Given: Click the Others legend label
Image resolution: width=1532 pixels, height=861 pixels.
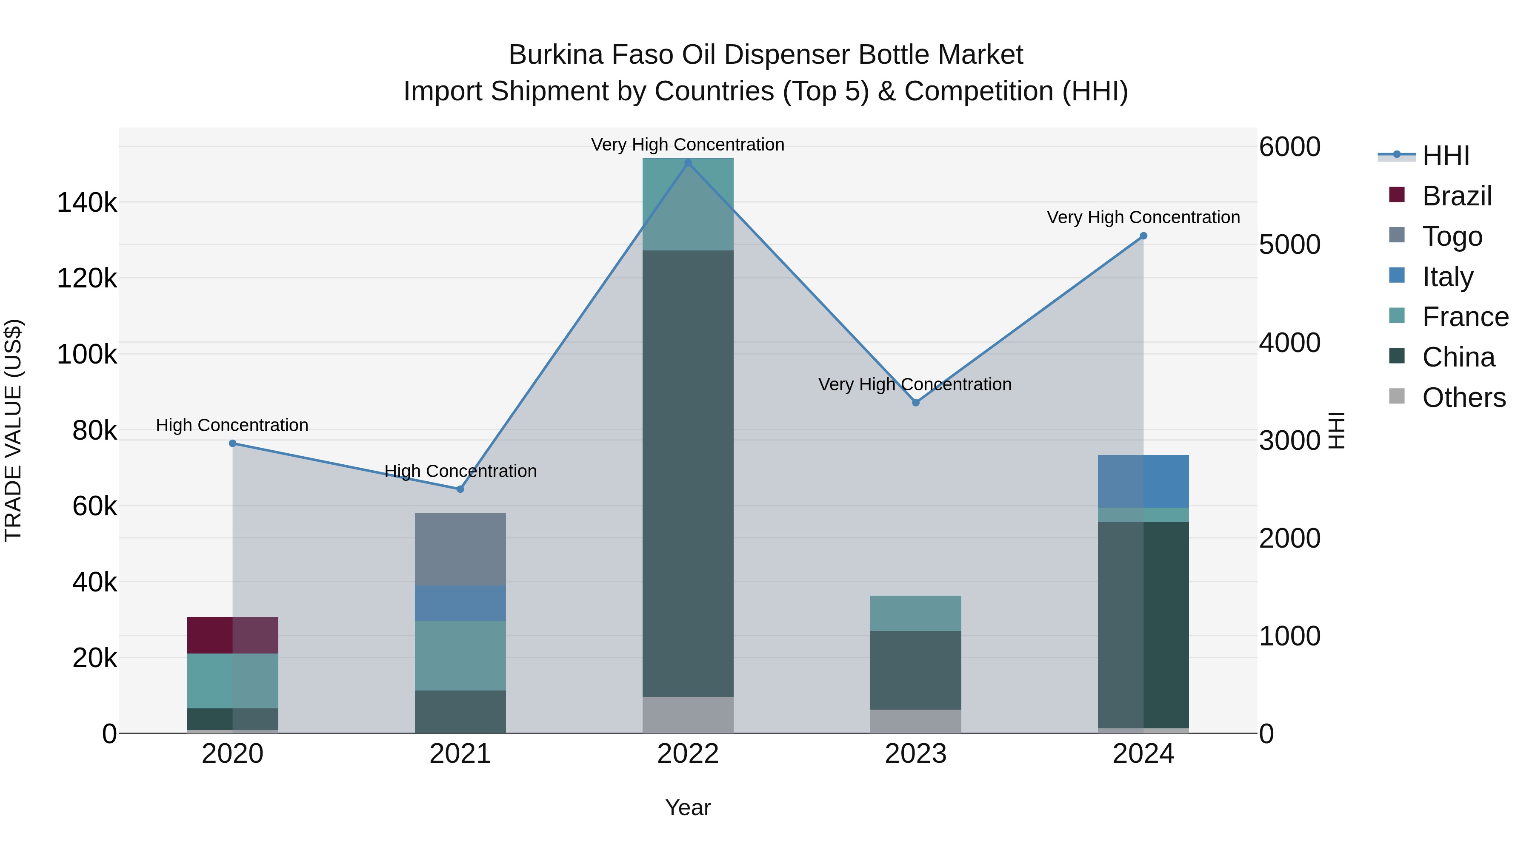Looking at the screenshot, I should coord(1464,398).
